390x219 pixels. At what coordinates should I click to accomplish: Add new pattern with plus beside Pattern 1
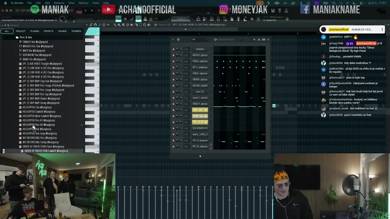pyautogui.click(x=192, y=19)
